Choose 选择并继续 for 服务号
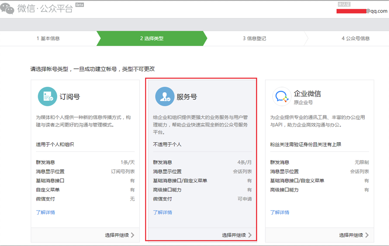The height and width of the screenshot is (246, 389). 234,235
